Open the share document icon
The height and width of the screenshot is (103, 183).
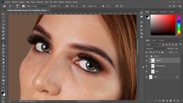180,6
